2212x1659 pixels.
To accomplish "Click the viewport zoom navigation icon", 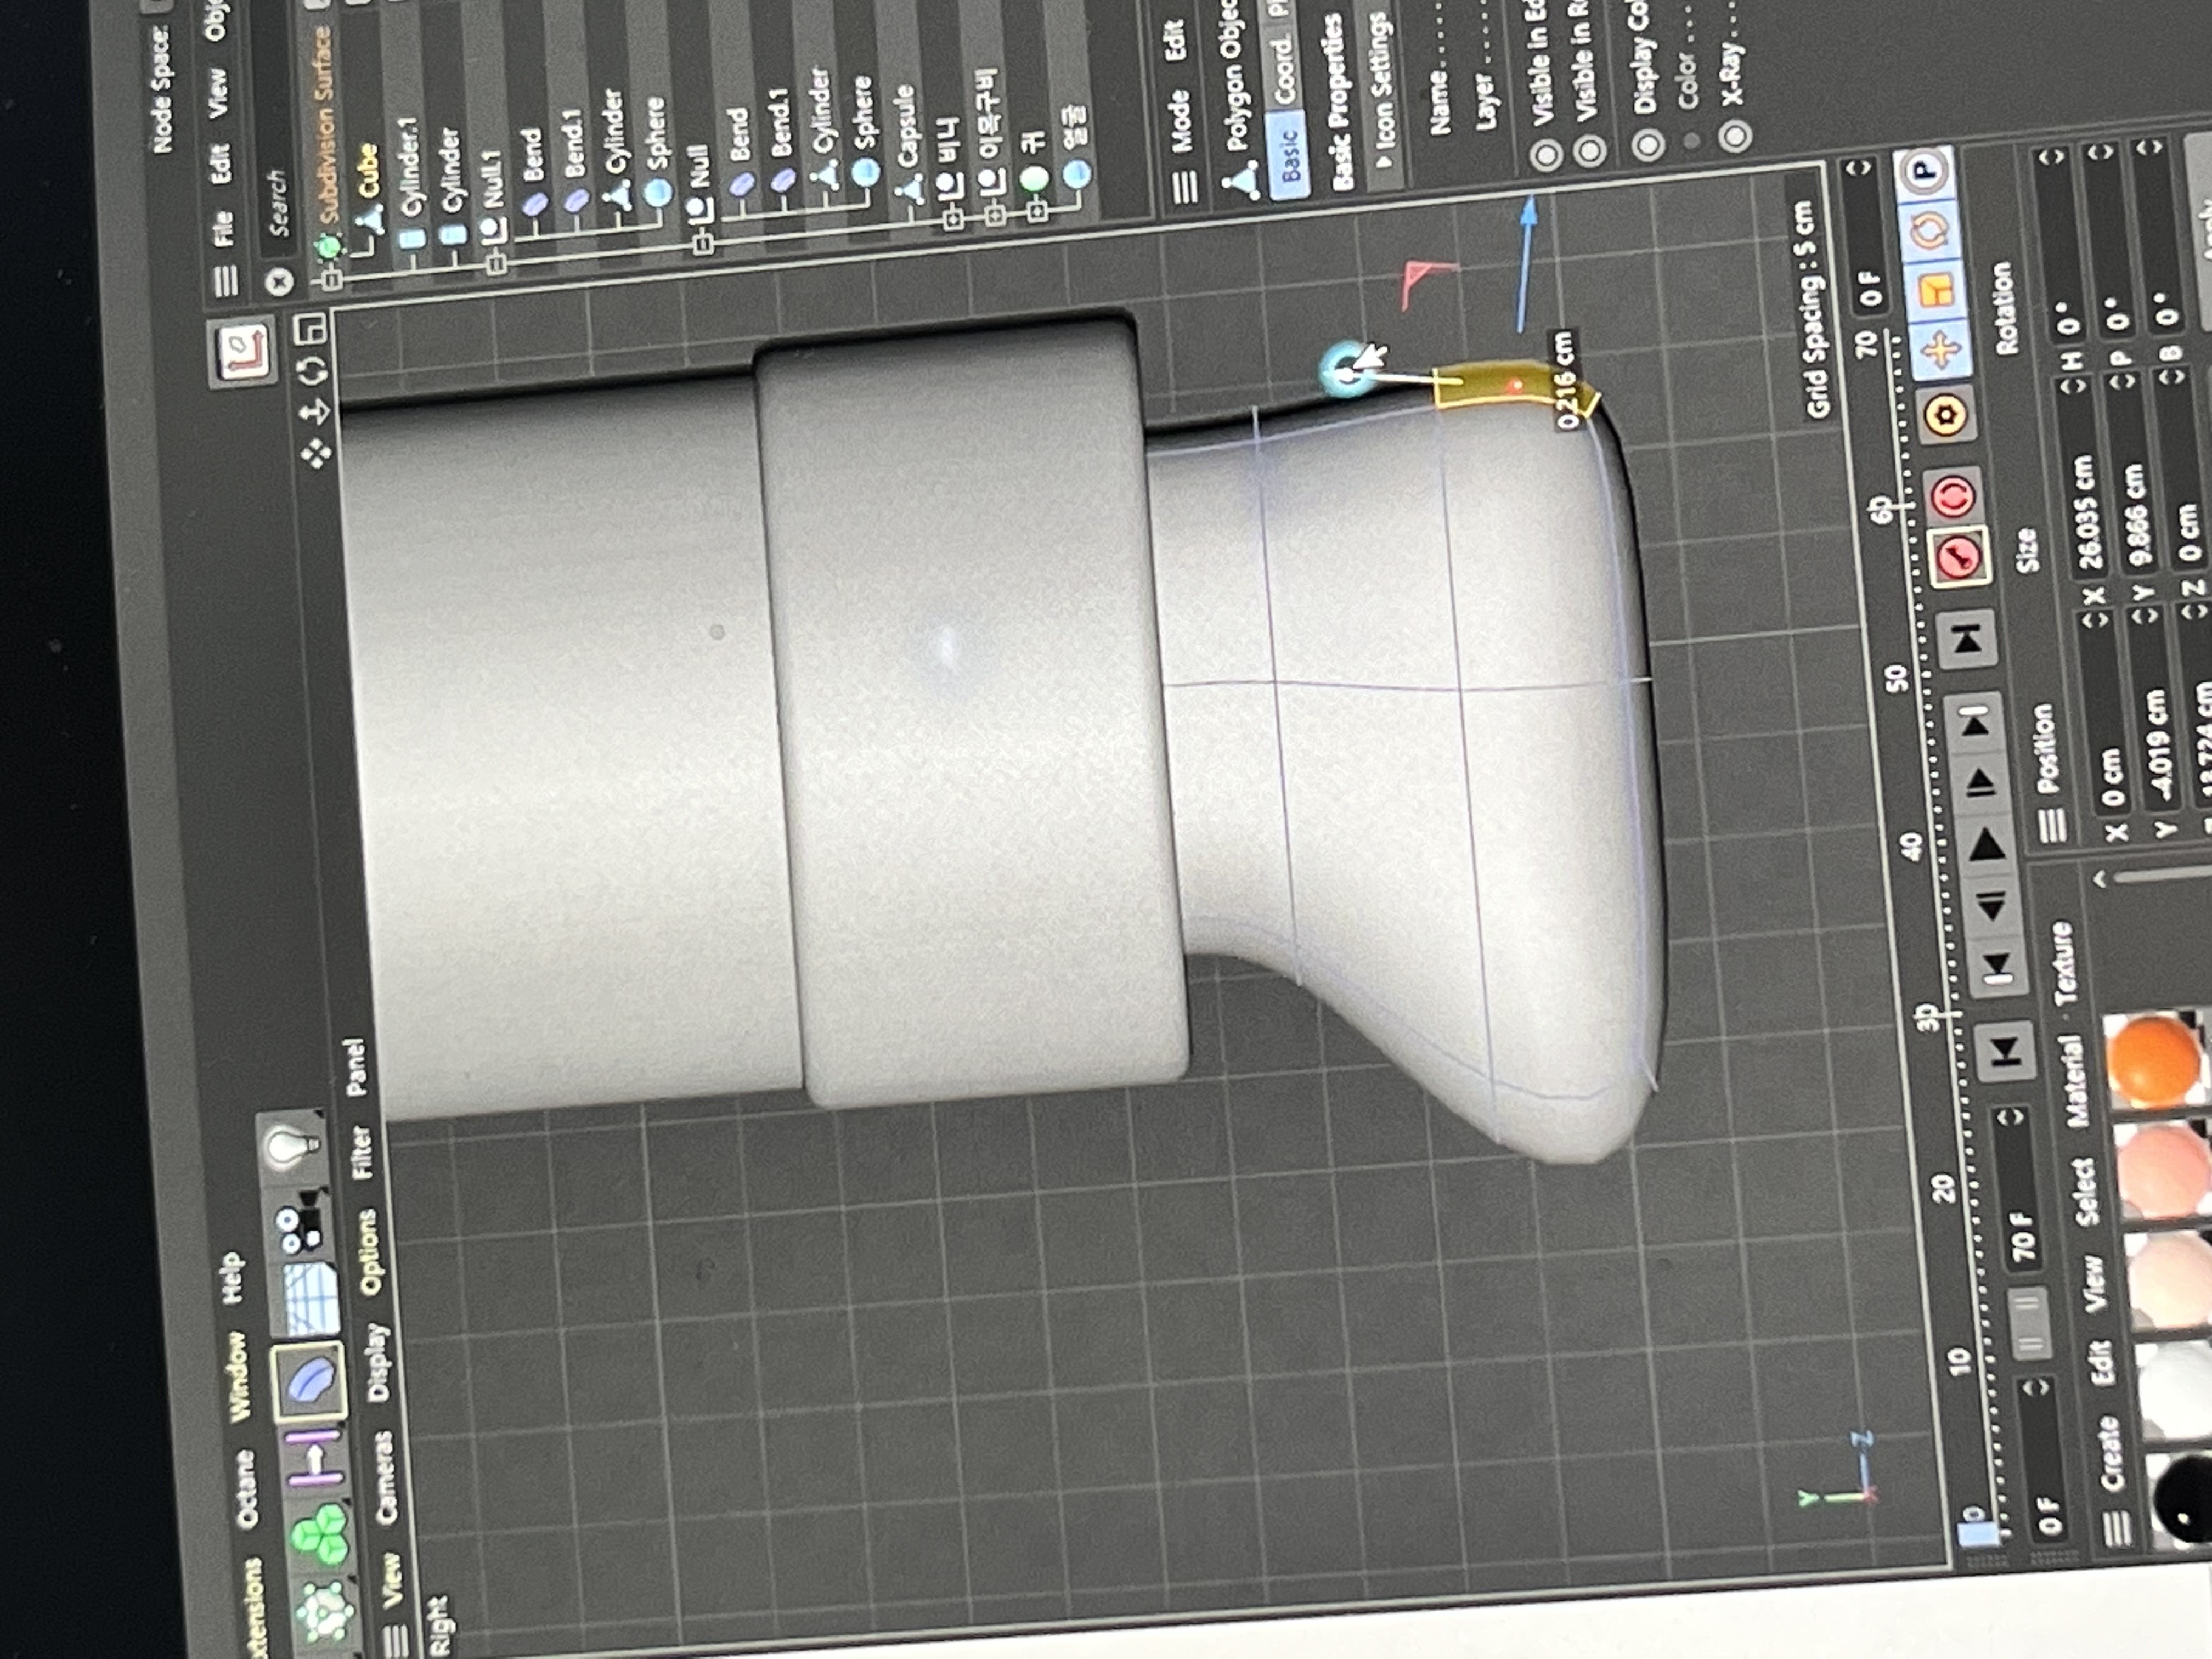I will pyautogui.click(x=315, y=412).
